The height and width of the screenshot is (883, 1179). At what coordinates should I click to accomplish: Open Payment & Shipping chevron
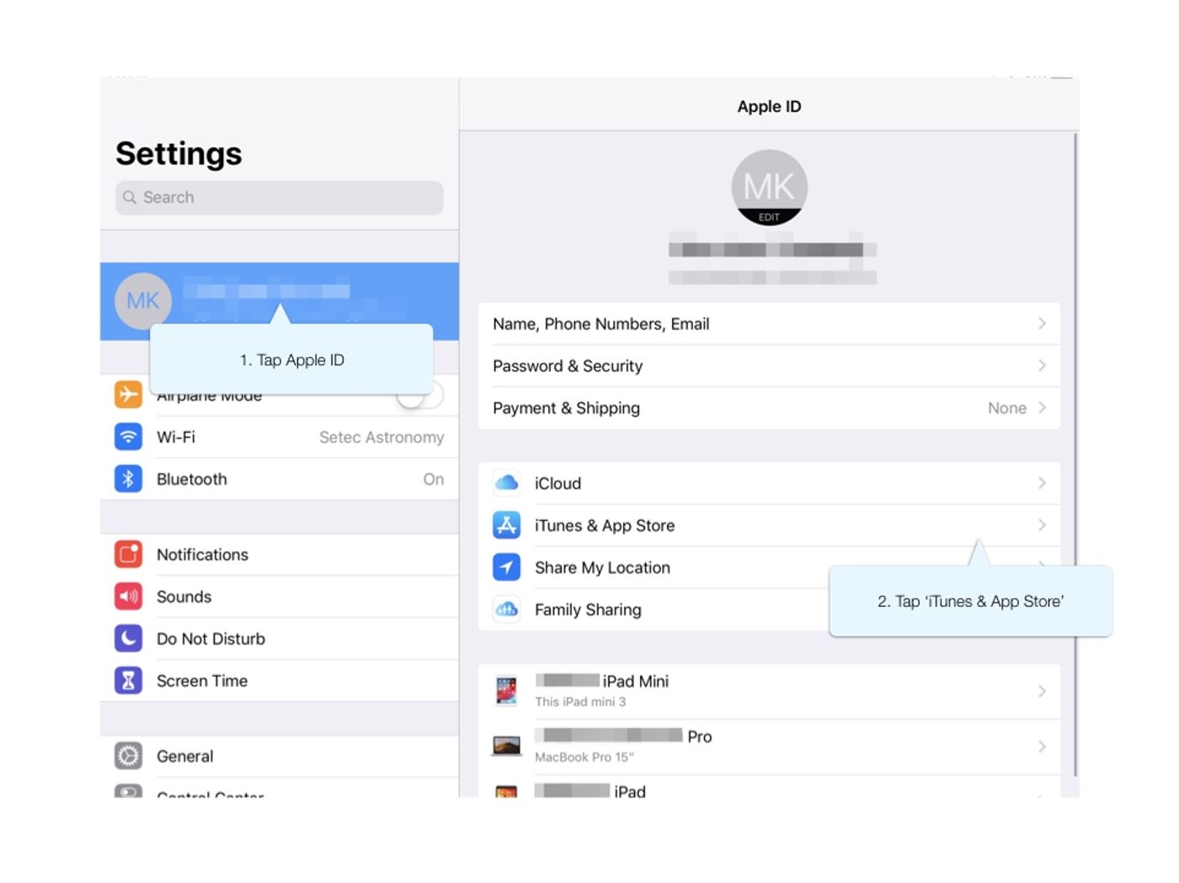1042,407
